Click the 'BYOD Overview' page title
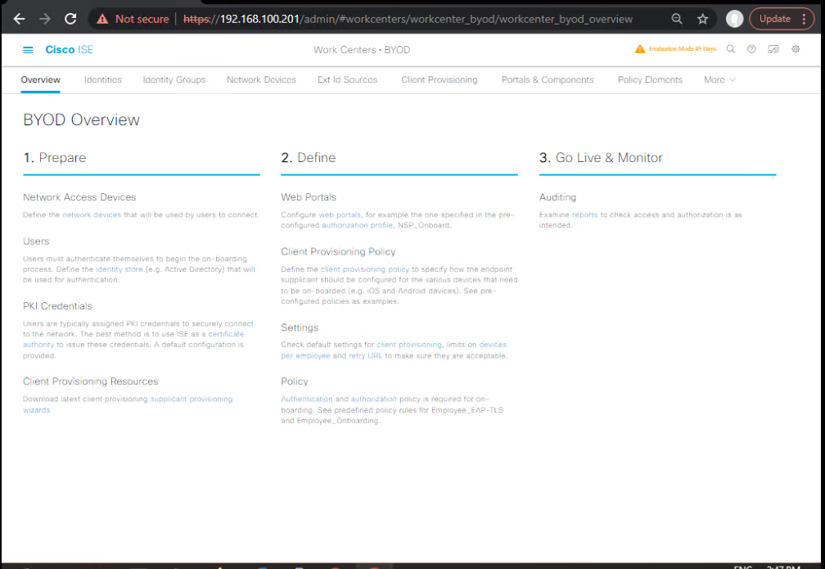 pos(82,120)
